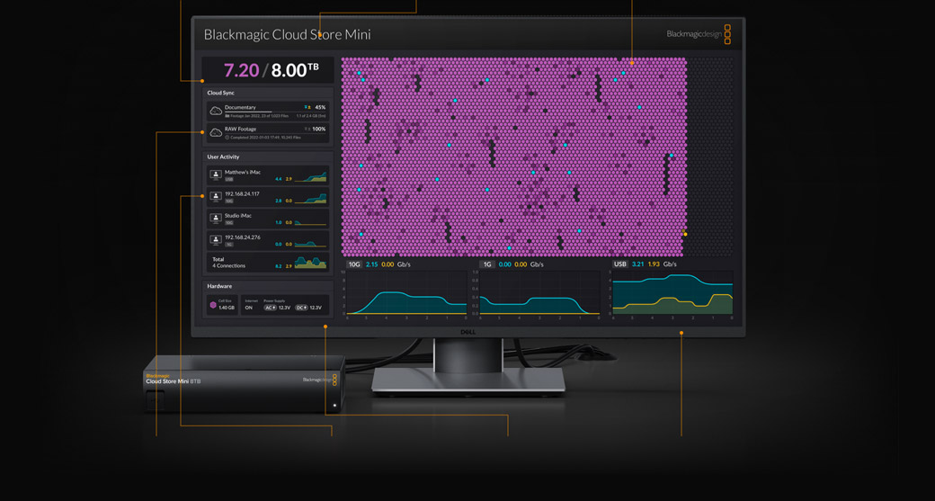This screenshot has width=935, height=501.
Task: Click the RAW Footage cloud icon
Action: pyautogui.click(x=216, y=132)
